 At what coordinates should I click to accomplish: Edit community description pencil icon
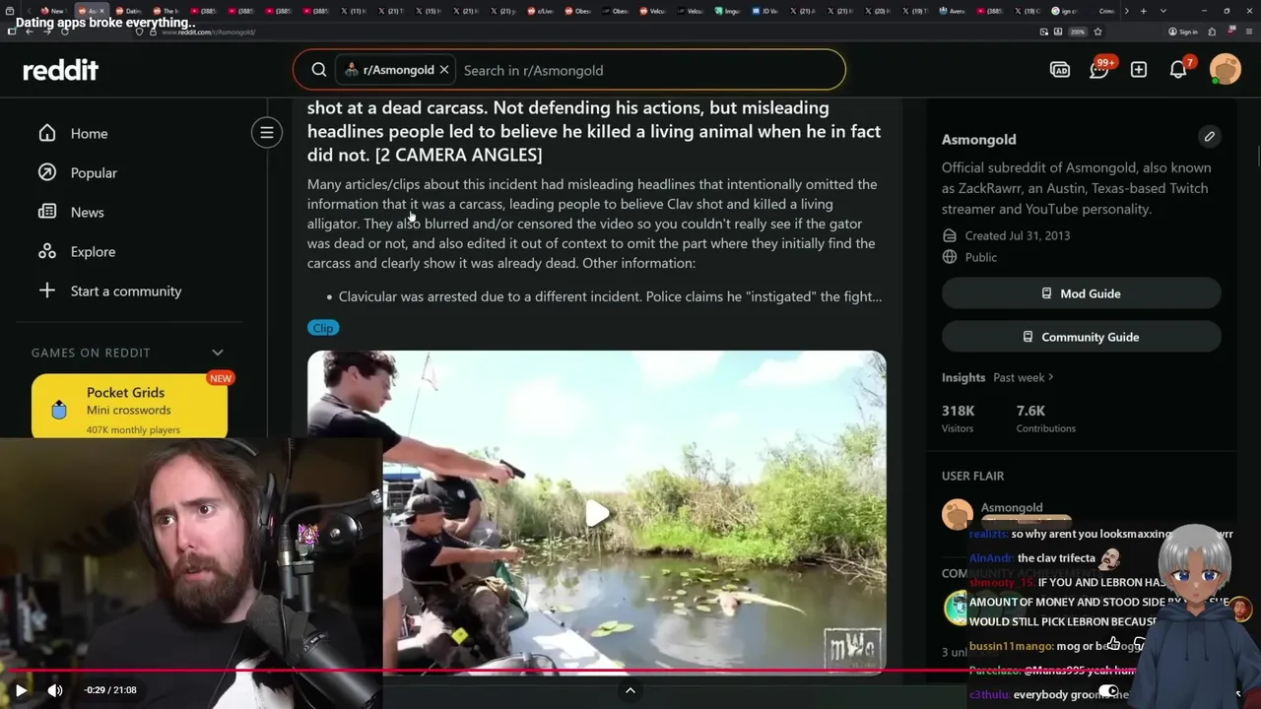click(x=1209, y=136)
